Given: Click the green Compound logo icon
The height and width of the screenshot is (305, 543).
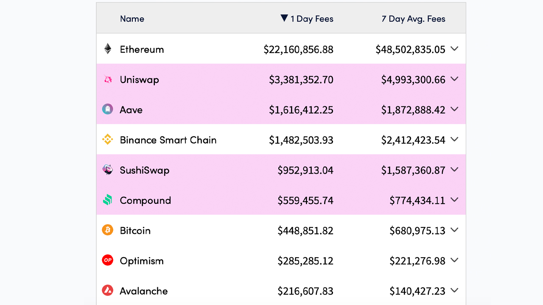Looking at the screenshot, I should tap(108, 200).
